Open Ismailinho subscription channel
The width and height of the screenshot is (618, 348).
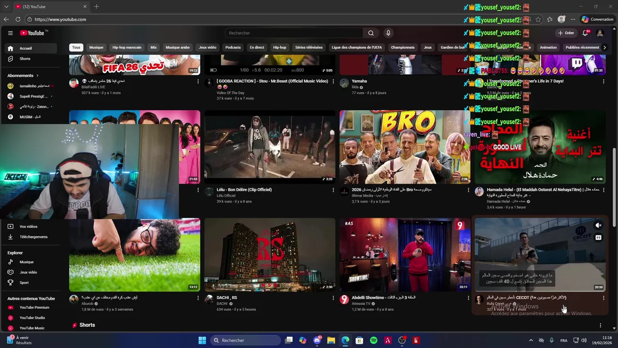(30, 86)
